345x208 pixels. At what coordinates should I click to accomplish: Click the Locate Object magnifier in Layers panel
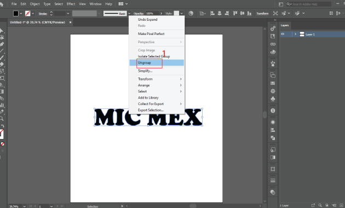click(x=320, y=205)
